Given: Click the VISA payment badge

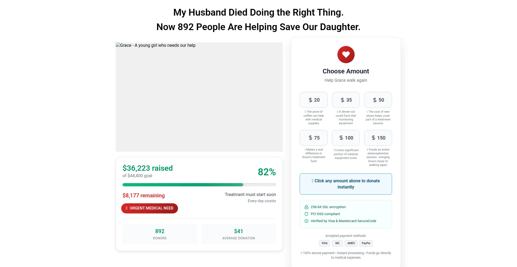Looking at the screenshot, I should coord(324,243).
